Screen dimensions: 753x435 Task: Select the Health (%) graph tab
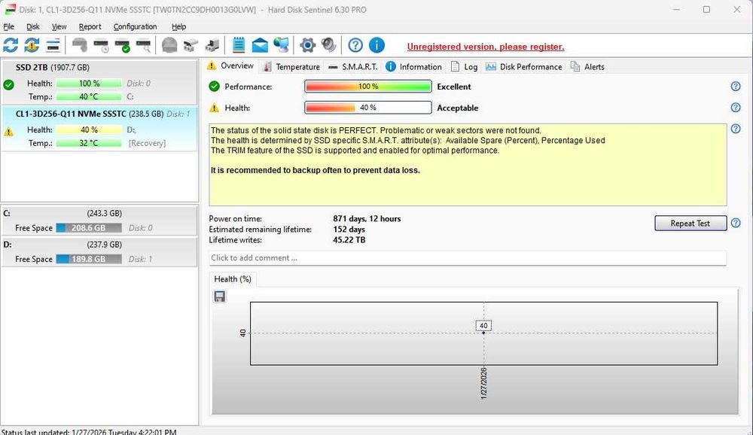click(x=233, y=279)
